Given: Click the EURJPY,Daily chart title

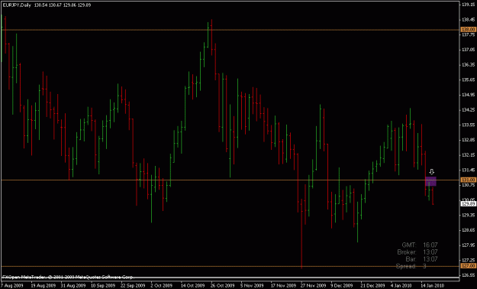Looking at the screenshot, I should click(x=17, y=5).
